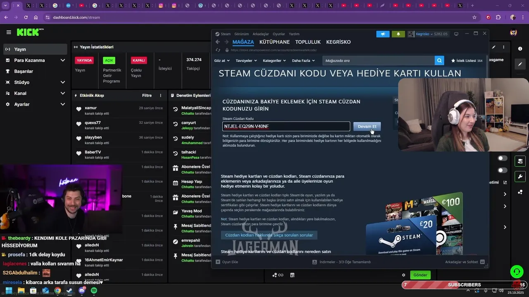The height and width of the screenshot is (297, 529).
Task: Click the Steam announcements megaphone icon
Action: tap(383, 34)
